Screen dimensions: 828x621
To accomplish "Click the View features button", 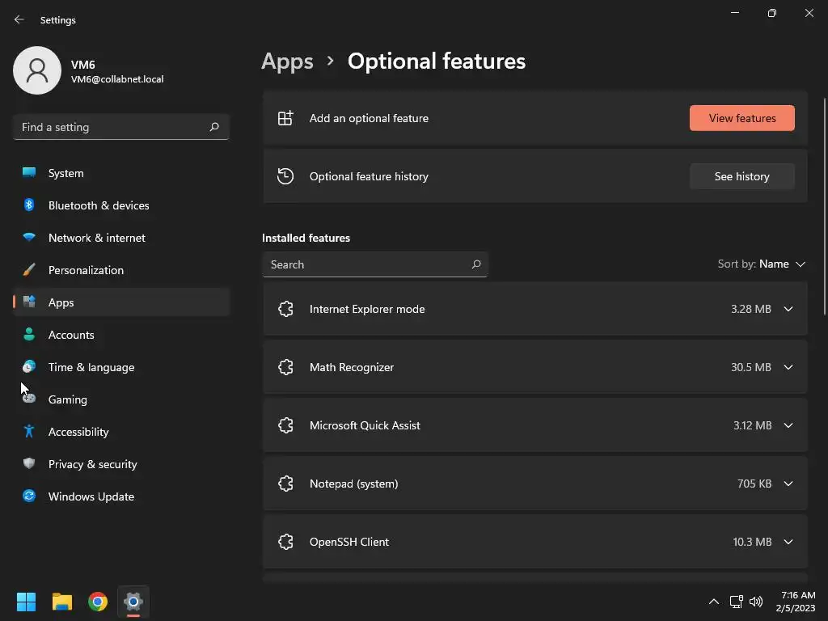I will click(x=741, y=118).
